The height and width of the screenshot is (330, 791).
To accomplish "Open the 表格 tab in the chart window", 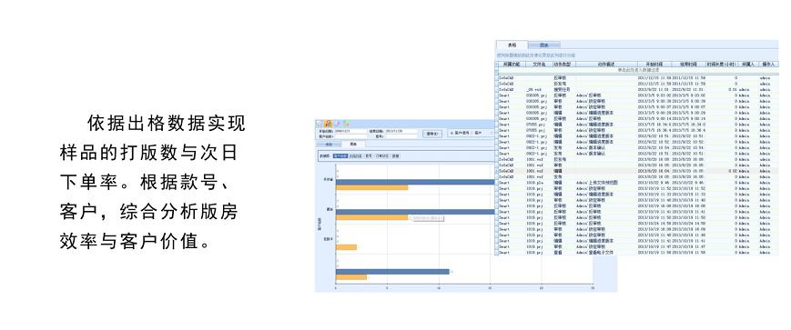I will click(x=329, y=145).
